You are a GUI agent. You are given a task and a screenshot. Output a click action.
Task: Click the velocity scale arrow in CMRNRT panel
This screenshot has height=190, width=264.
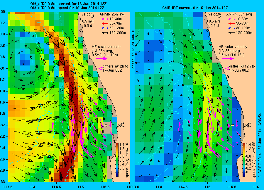[216, 17]
